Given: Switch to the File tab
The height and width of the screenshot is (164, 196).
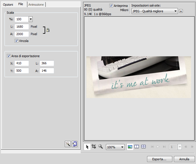Looking at the screenshot, I should click(x=21, y=4).
